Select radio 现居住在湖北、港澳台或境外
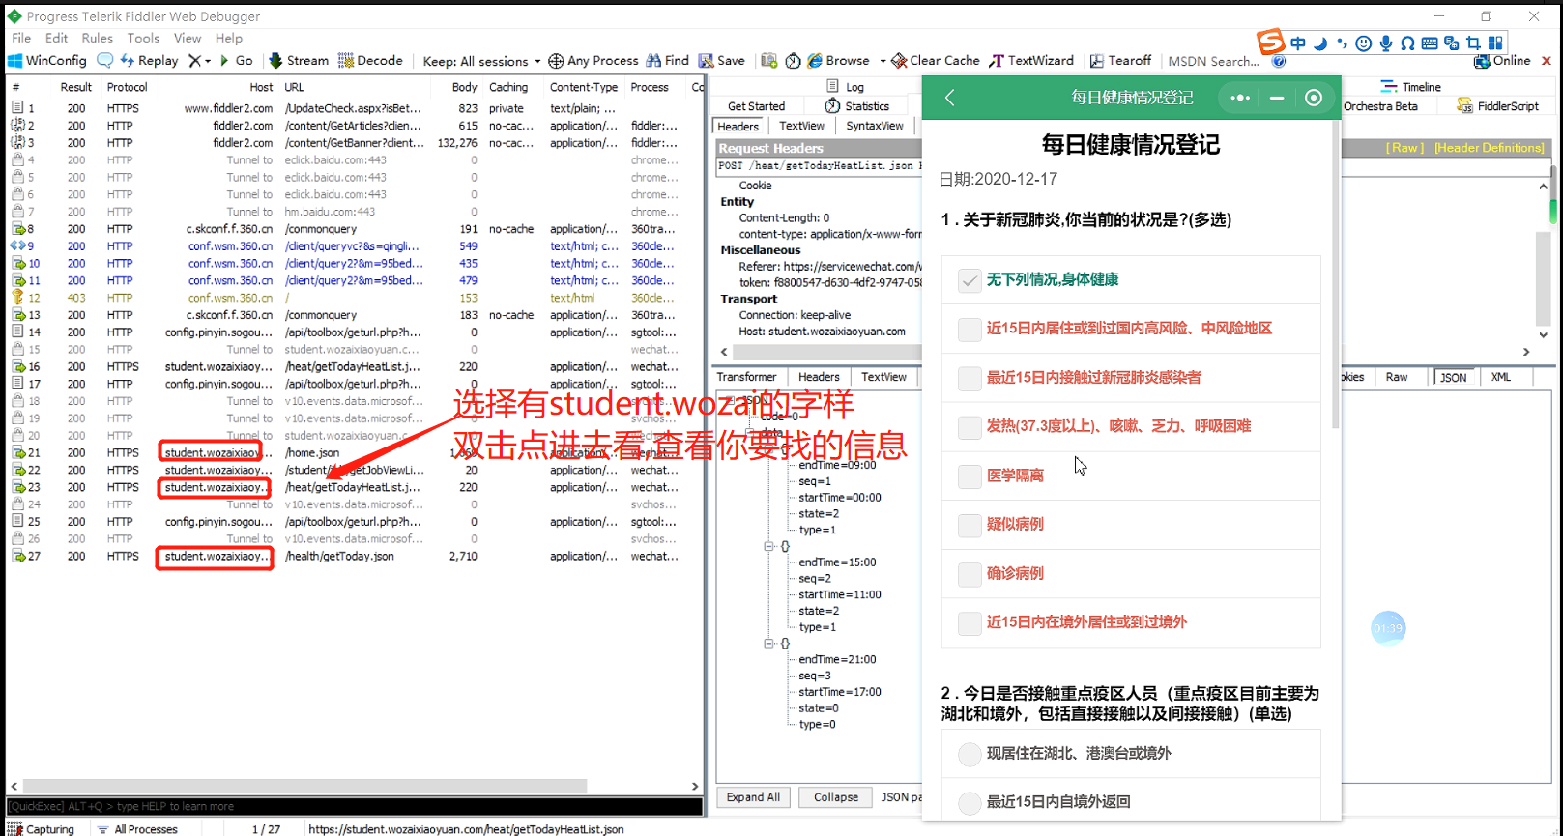 (x=970, y=754)
